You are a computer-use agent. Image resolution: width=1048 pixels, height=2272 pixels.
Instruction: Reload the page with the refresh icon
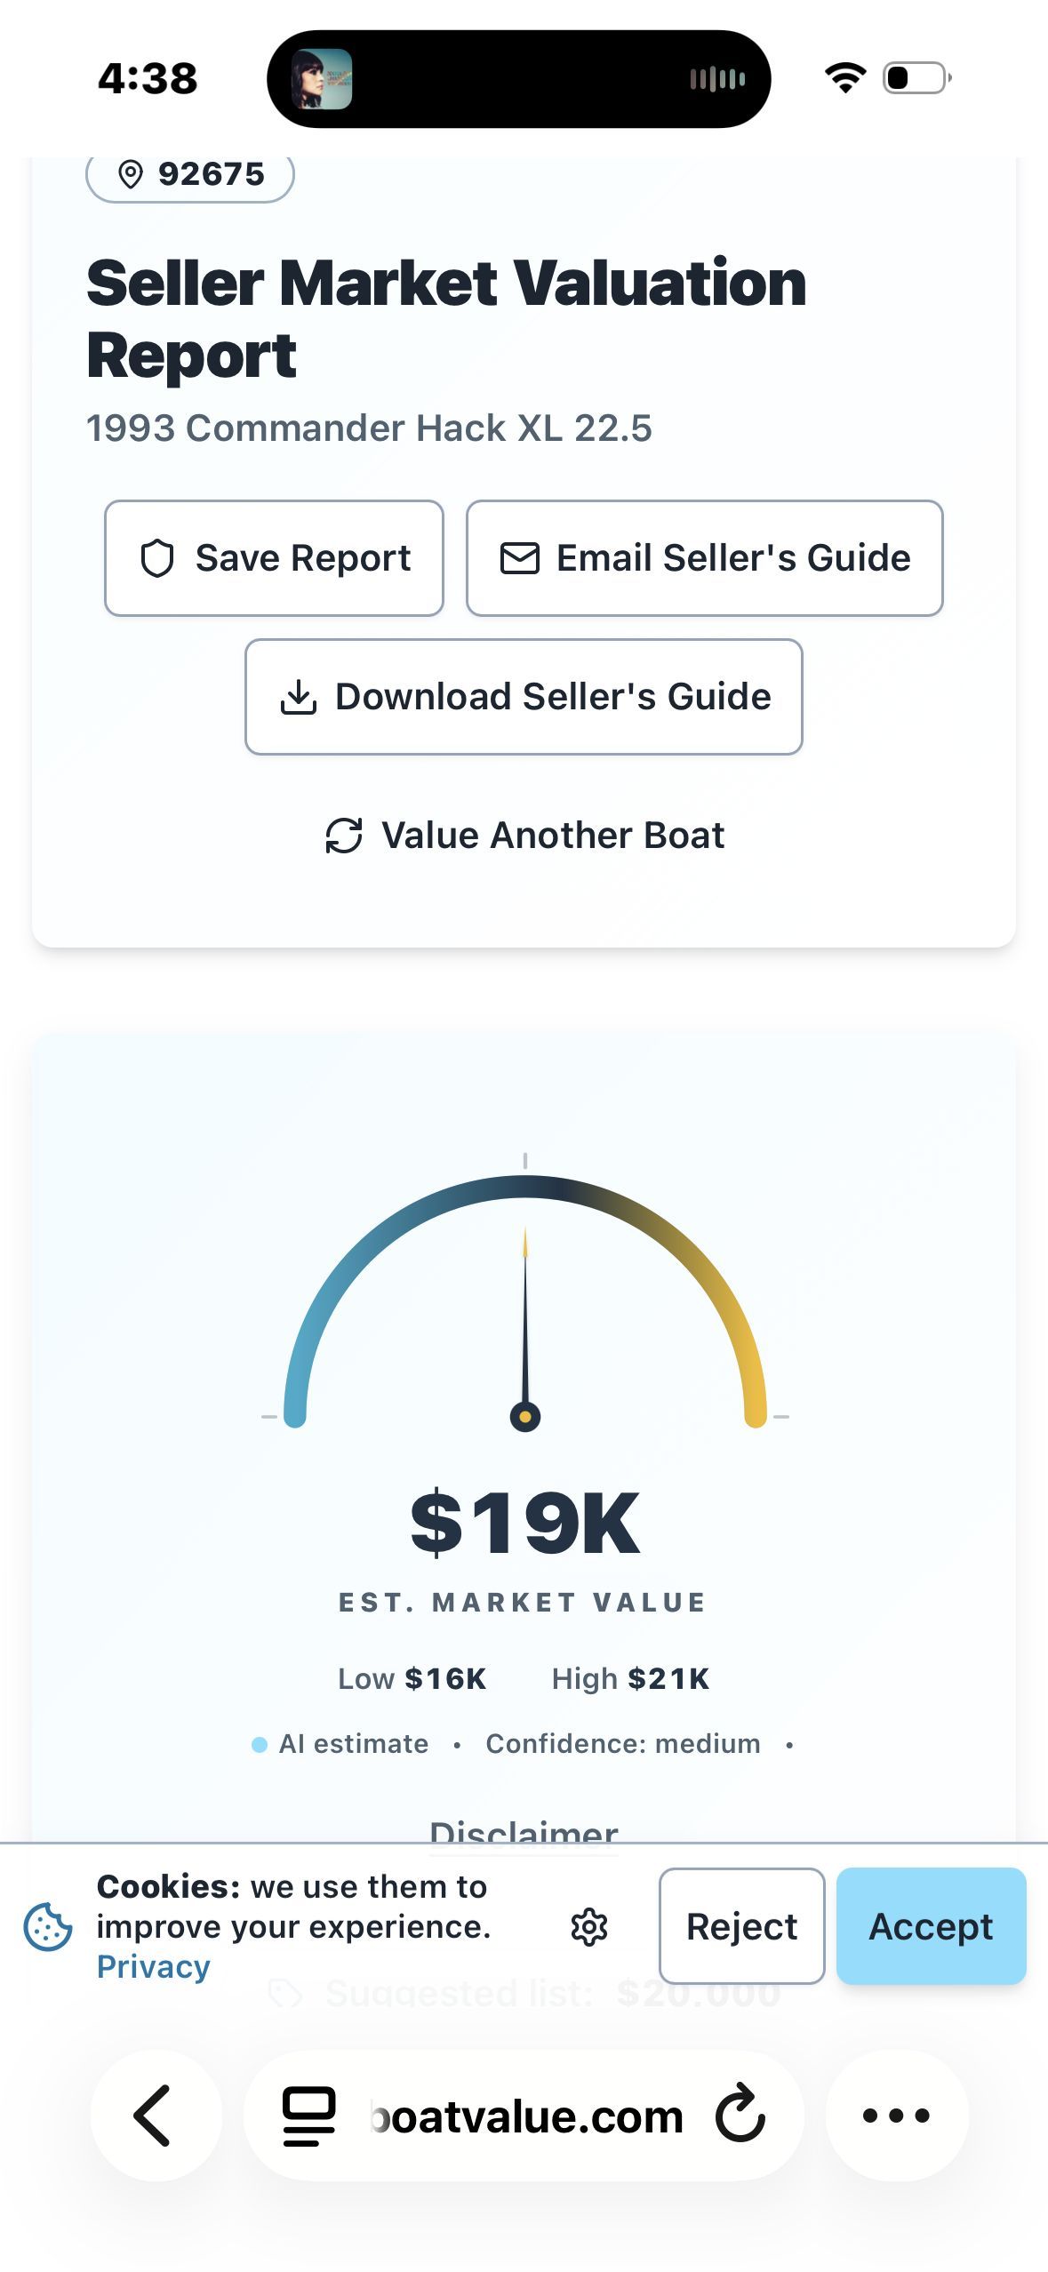tap(740, 2116)
